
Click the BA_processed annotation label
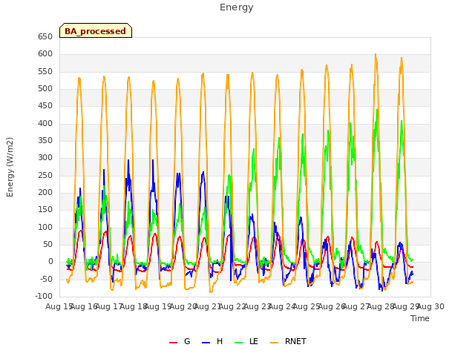(x=96, y=30)
